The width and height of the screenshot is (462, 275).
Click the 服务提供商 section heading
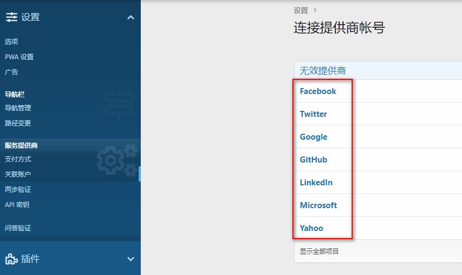coord(21,145)
